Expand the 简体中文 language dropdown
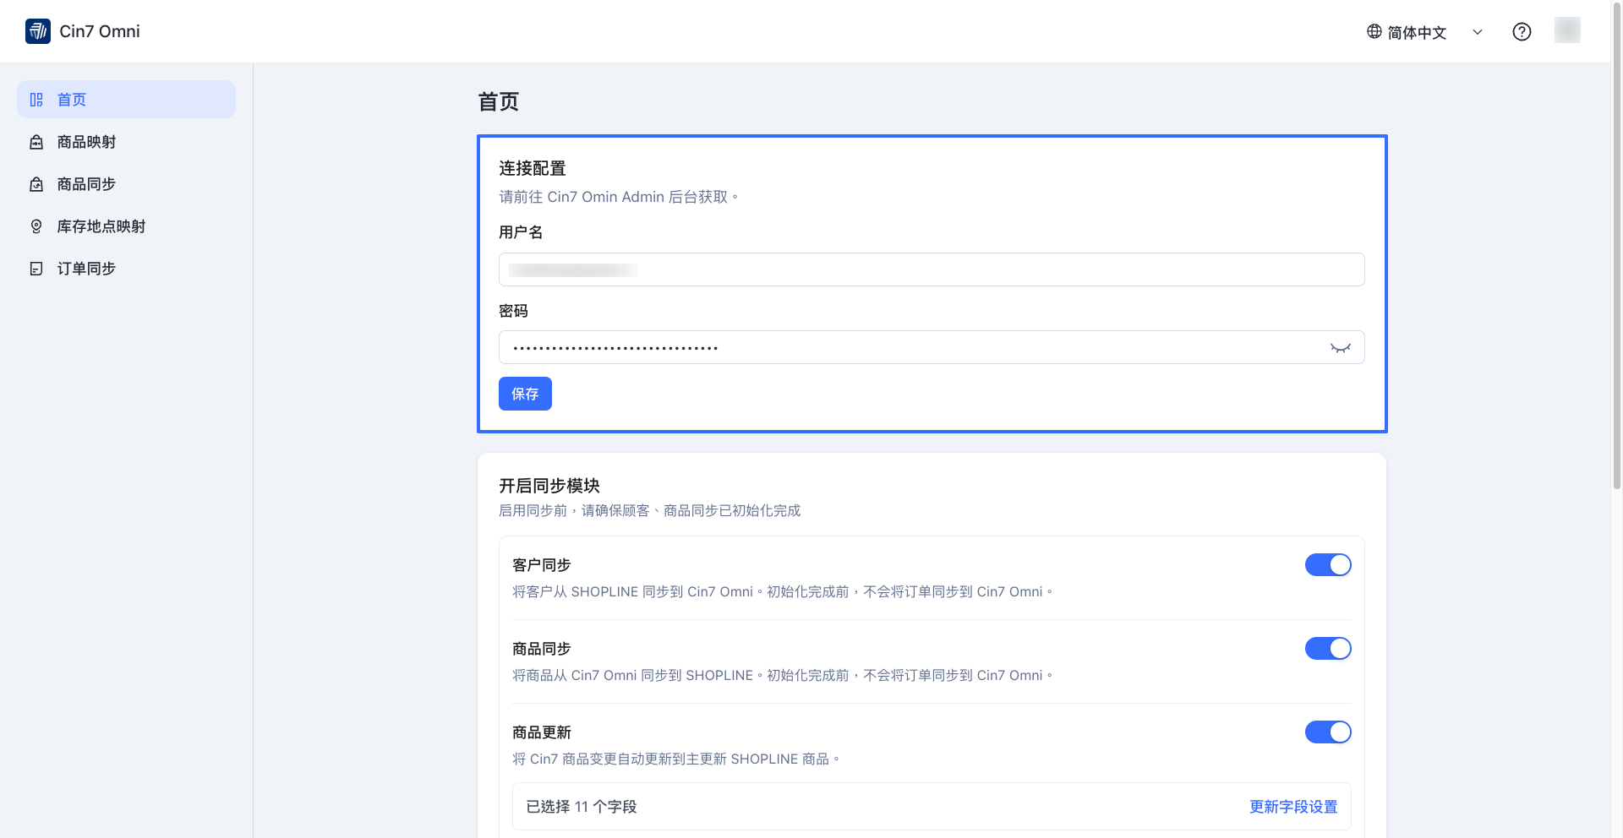Viewport: 1623px width, 838px height. point(1425,32)
